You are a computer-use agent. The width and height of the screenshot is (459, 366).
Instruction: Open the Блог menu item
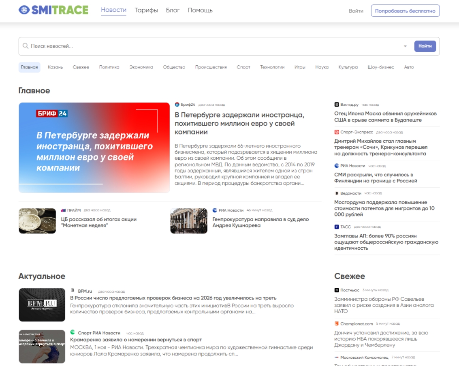(x=173, y=10)
